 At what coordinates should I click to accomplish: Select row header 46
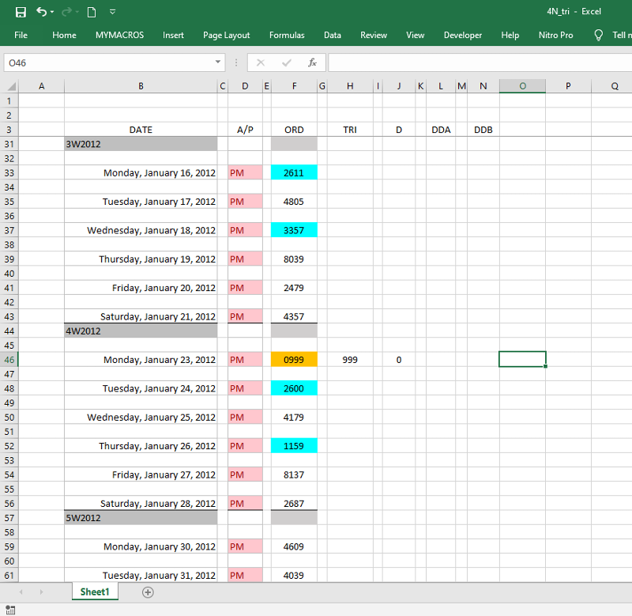[9, 360]
